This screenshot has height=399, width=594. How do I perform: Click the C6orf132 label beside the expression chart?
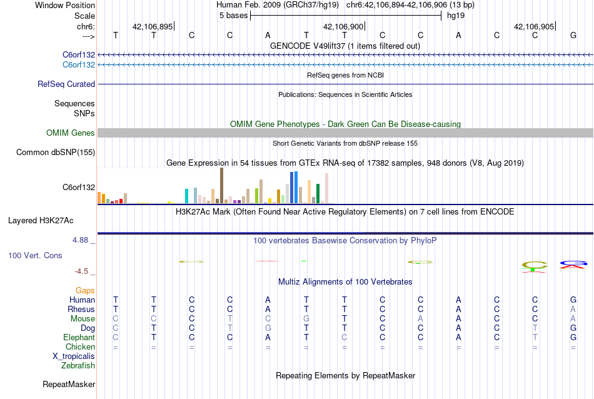point(79,187)
